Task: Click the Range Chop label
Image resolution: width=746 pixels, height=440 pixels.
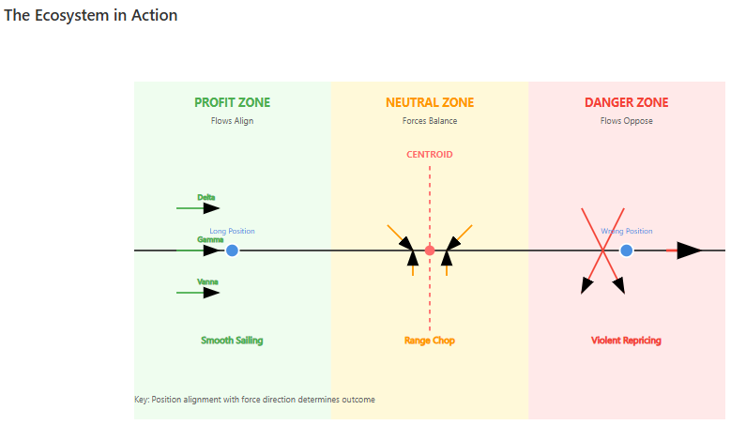Action: [x=430, y=341]
